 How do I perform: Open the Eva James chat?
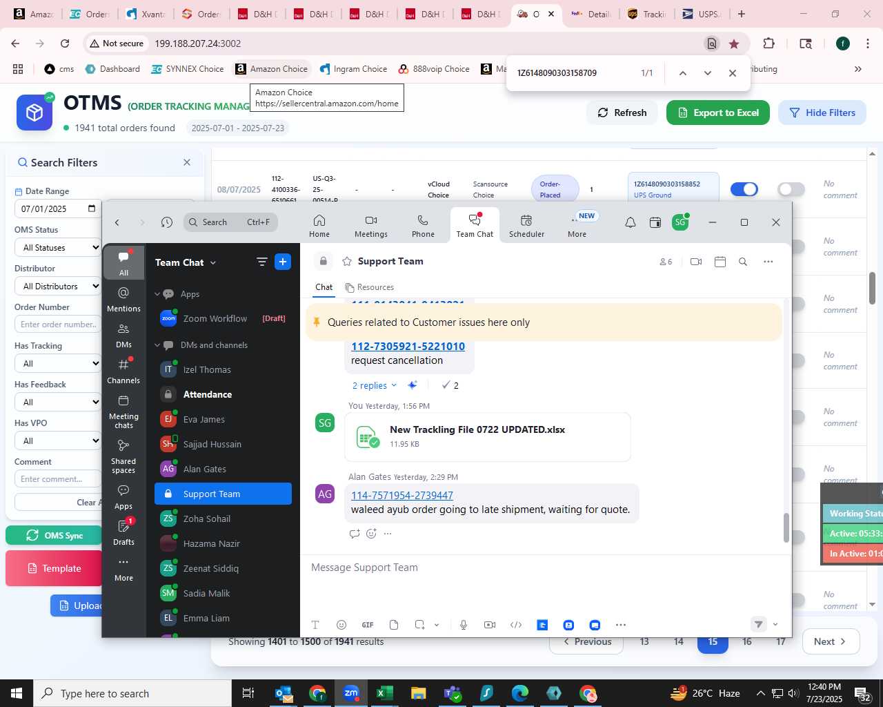223,419
